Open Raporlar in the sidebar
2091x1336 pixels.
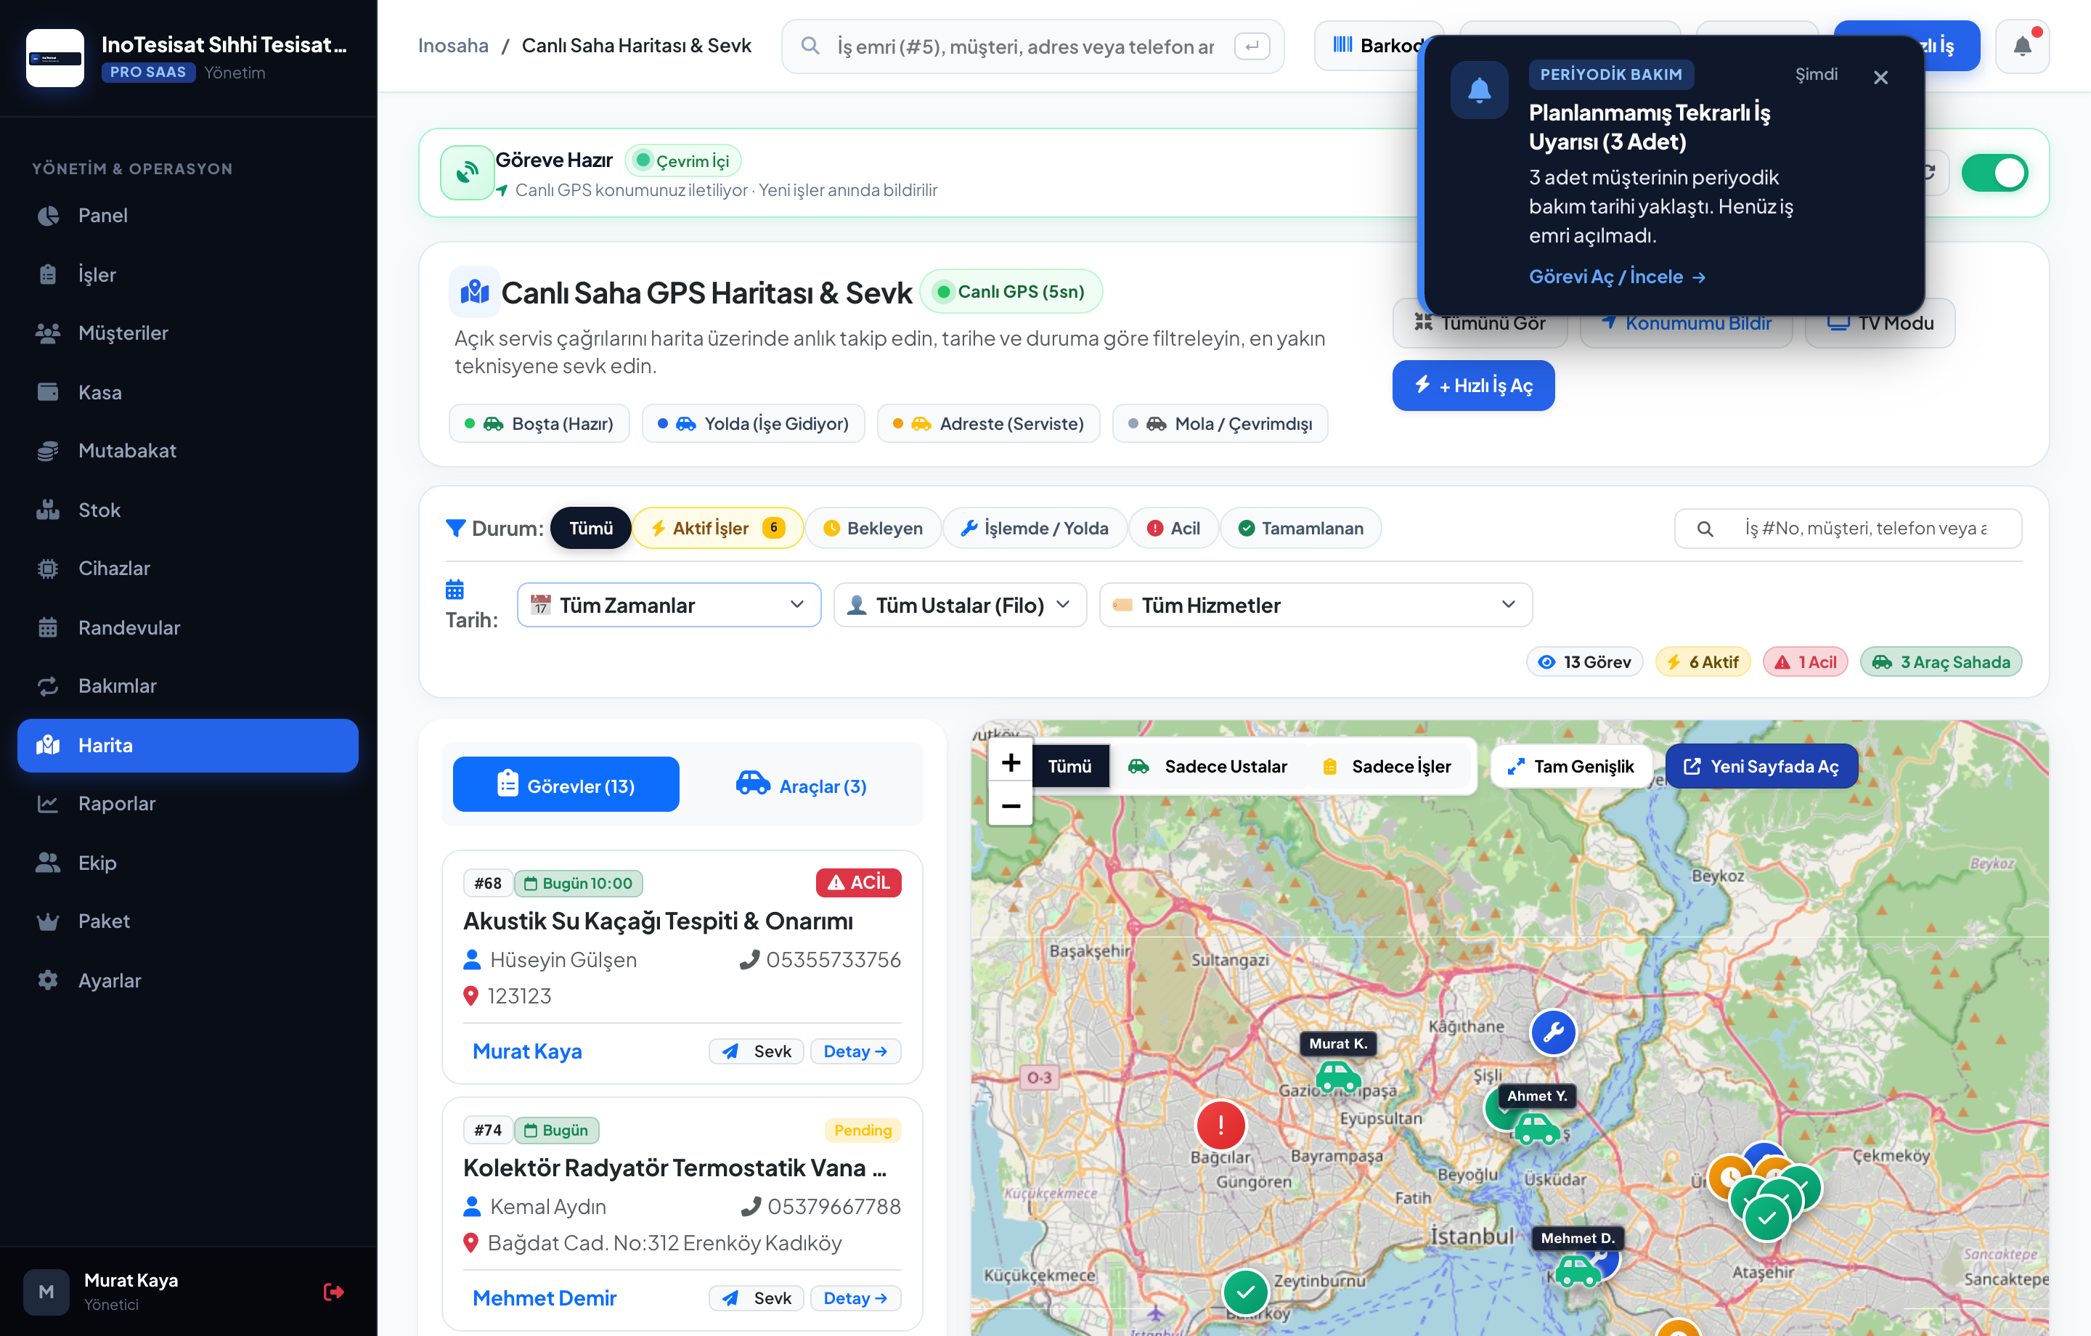point(187,804)
